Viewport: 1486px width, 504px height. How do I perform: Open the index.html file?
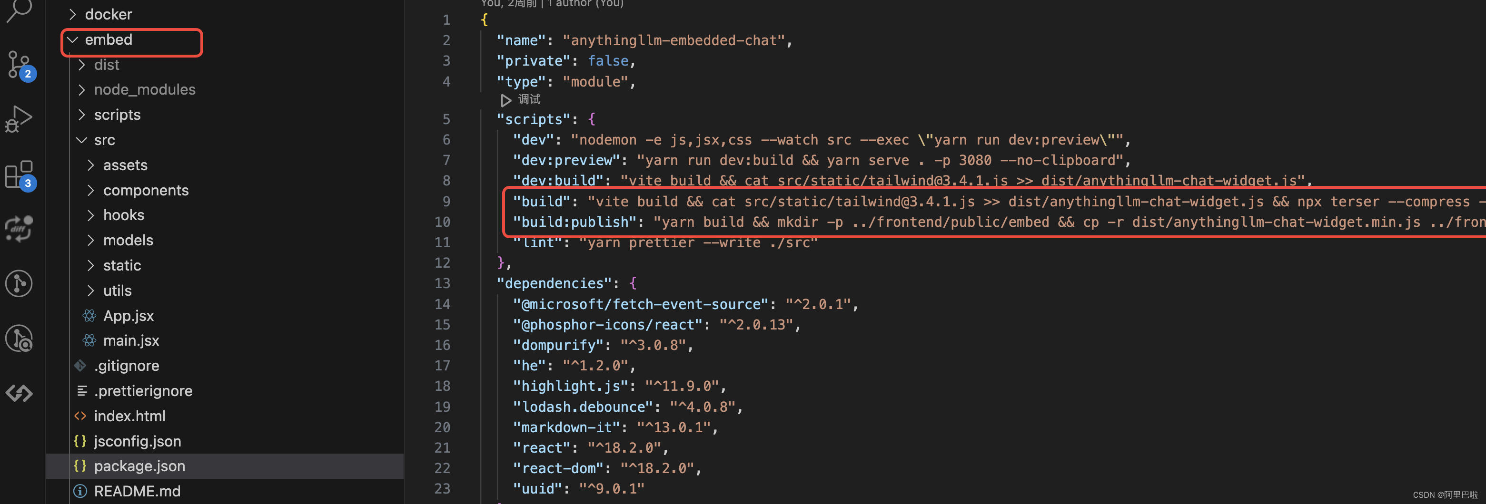(130, 415)
